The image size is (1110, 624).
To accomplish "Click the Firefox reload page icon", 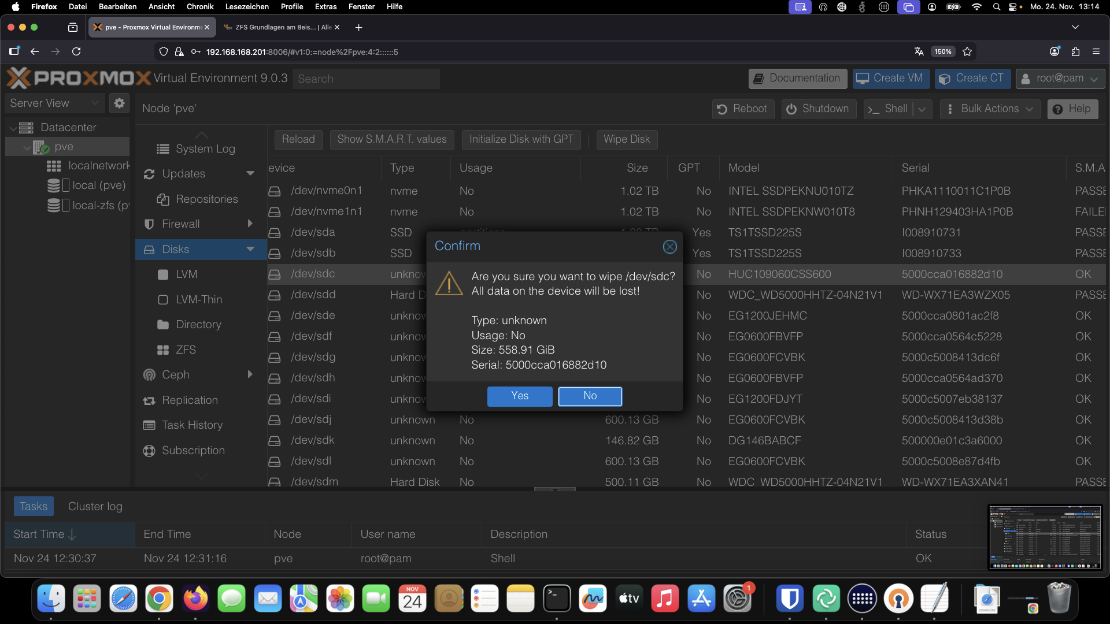I will point(76,51).
